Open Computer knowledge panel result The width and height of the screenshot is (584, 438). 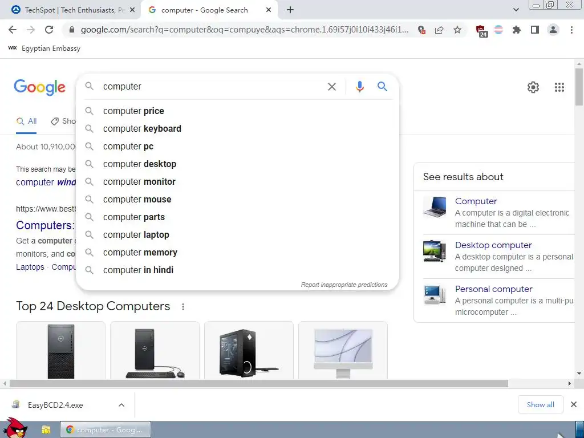(x=476, y=201)
